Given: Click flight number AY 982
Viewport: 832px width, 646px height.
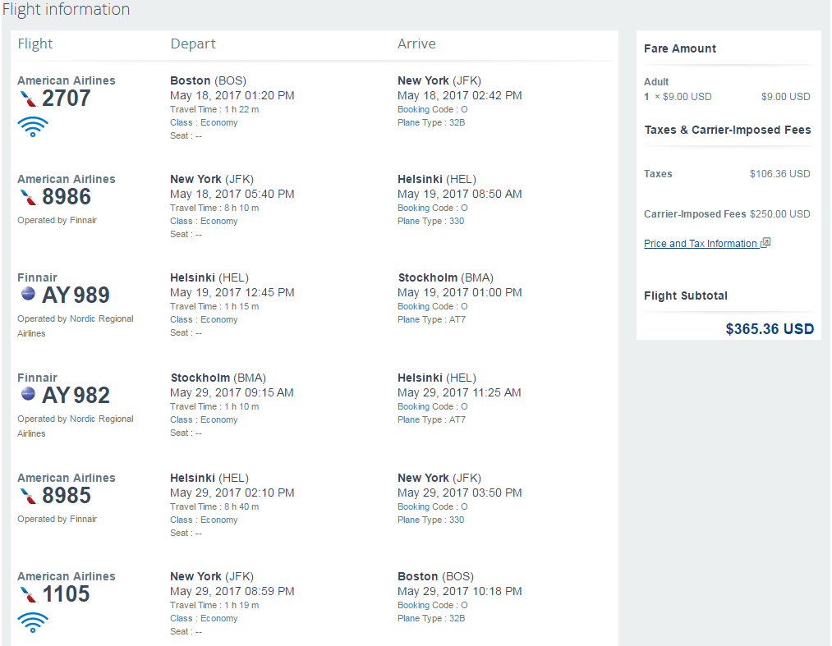Looking at the screenshot, I should [x=76, y=395].
